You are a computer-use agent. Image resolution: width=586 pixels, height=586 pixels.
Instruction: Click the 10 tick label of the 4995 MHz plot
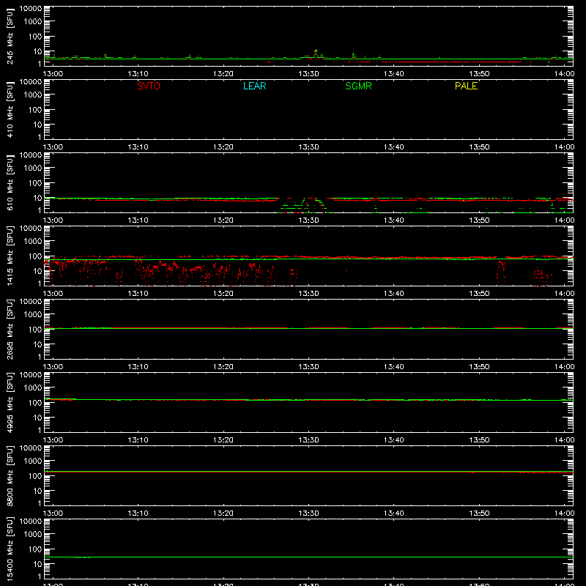(x=37, y=418)
